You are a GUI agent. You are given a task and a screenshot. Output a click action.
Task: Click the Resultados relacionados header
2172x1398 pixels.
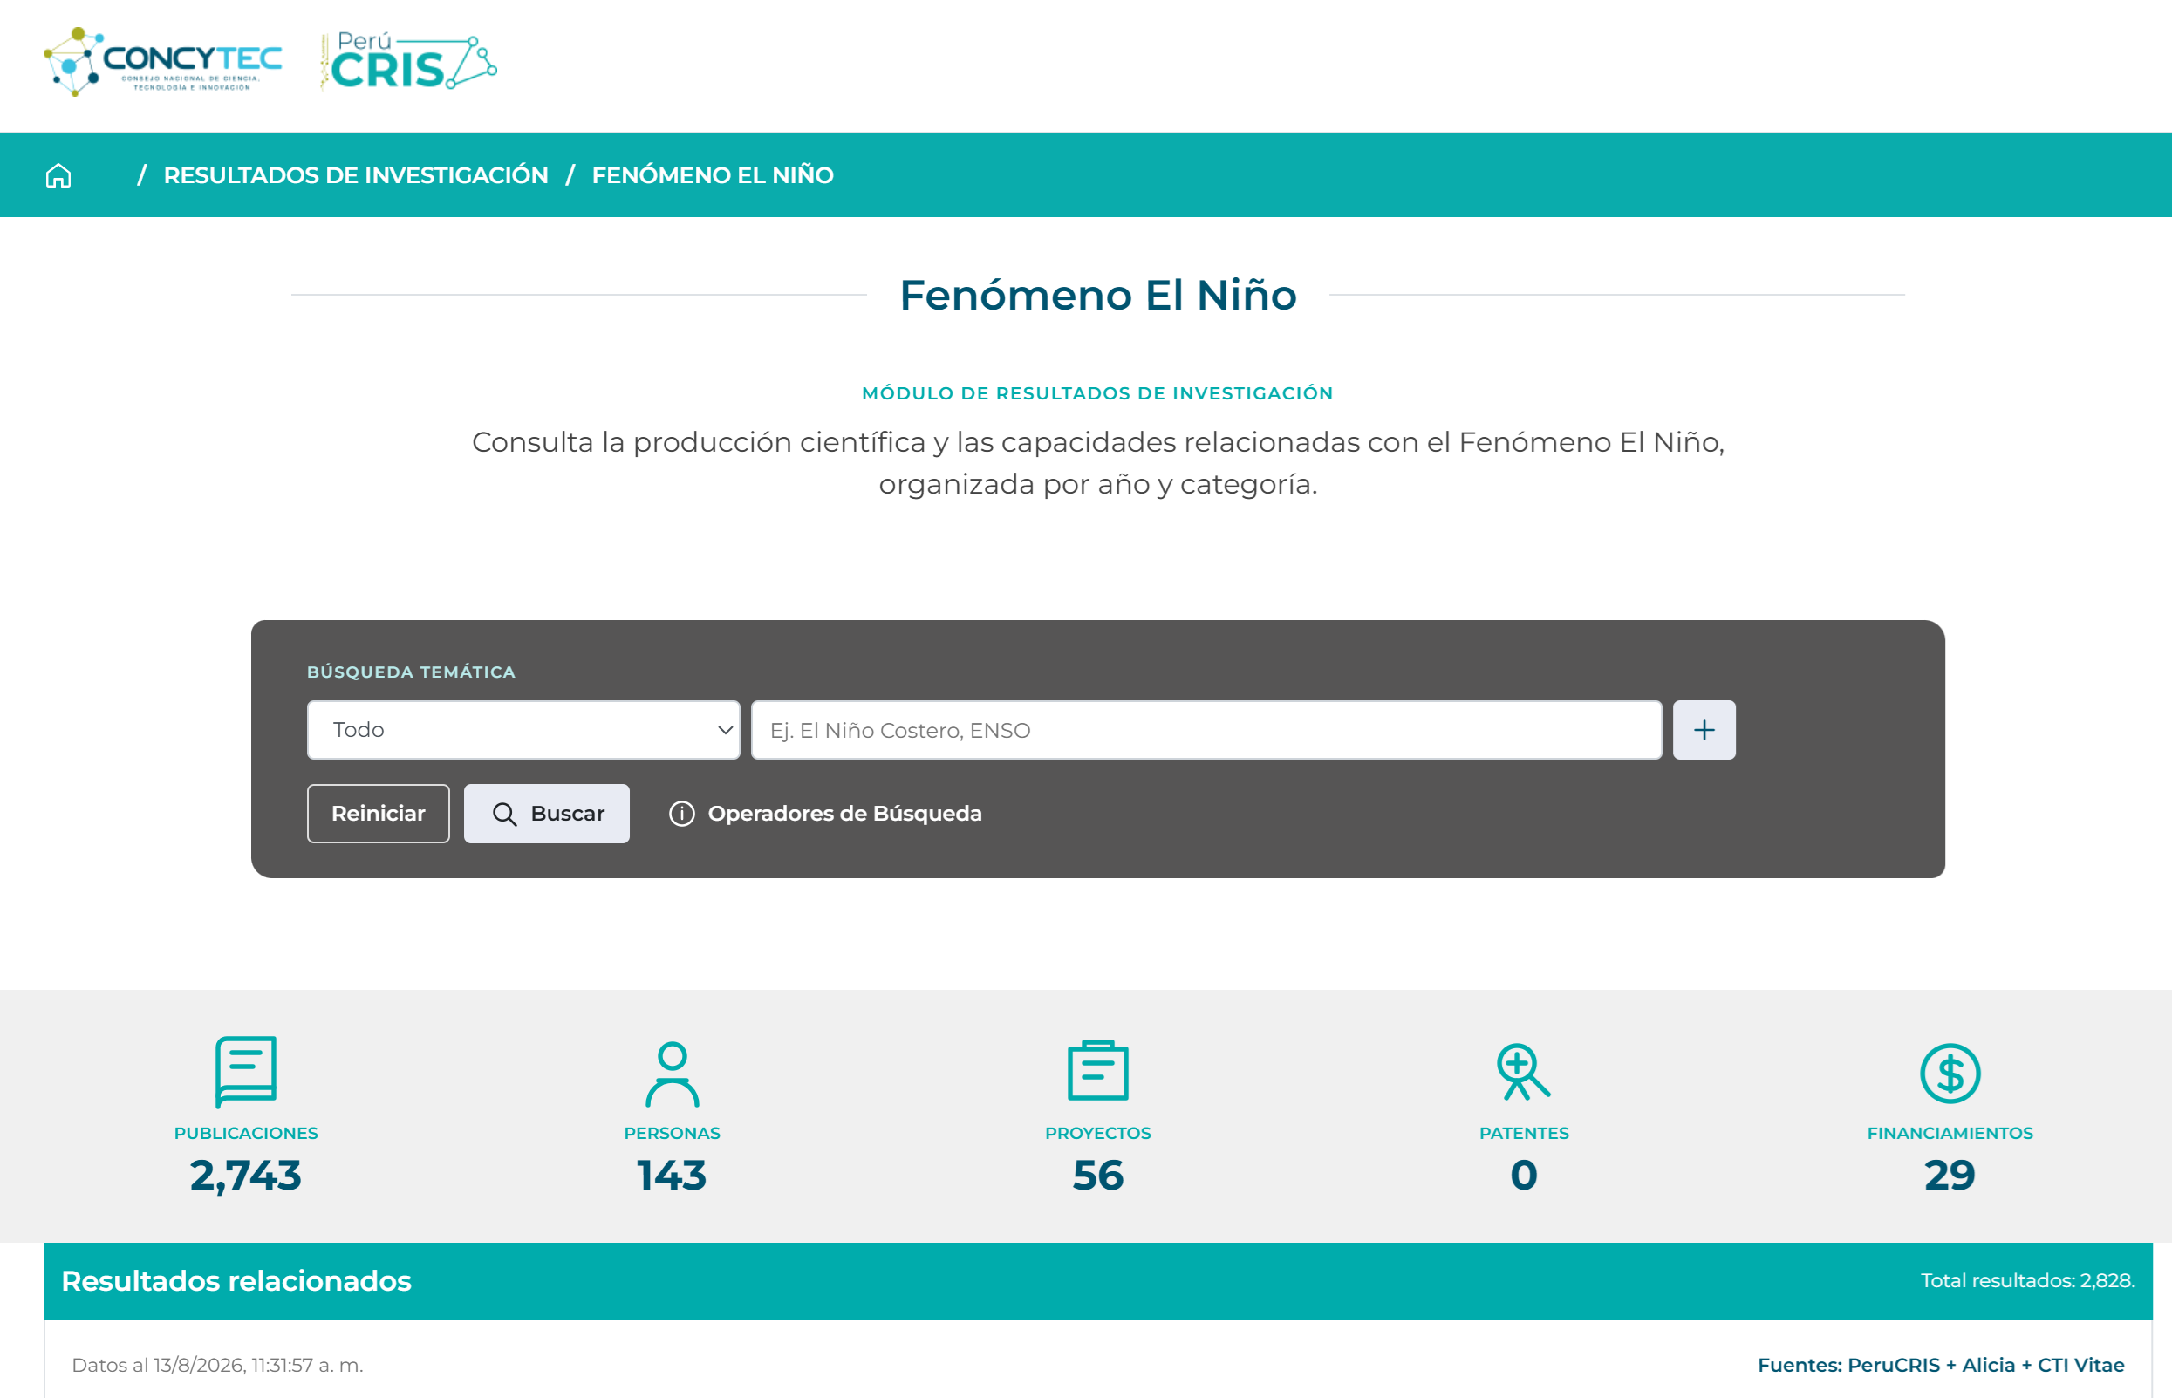[236, 1281]
